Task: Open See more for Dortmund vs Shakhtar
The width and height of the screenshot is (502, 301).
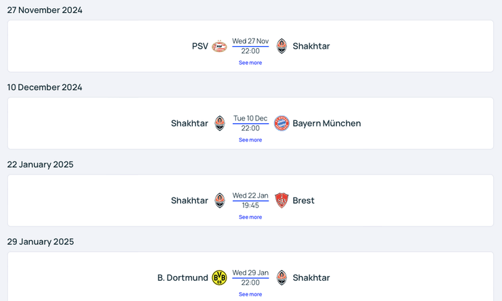Action: (250, 294)
